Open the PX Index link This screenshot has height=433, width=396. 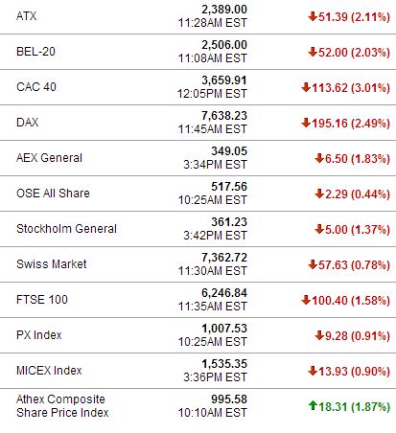point(39,335)
